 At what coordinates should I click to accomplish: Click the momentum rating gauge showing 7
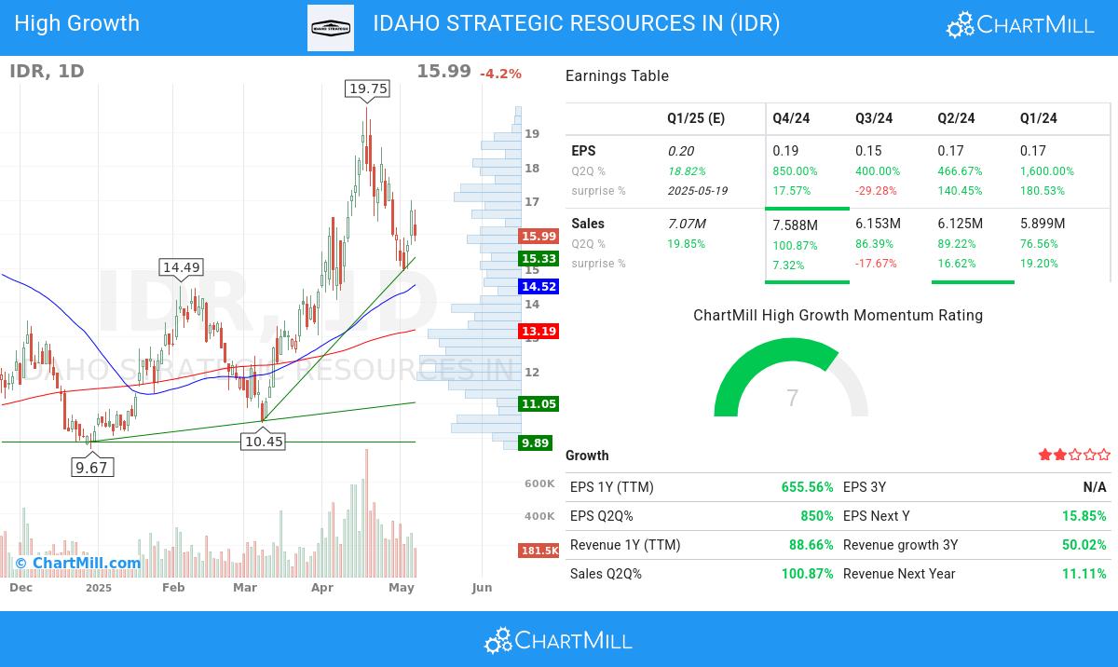pyautogui.click(x=791, y=382)
